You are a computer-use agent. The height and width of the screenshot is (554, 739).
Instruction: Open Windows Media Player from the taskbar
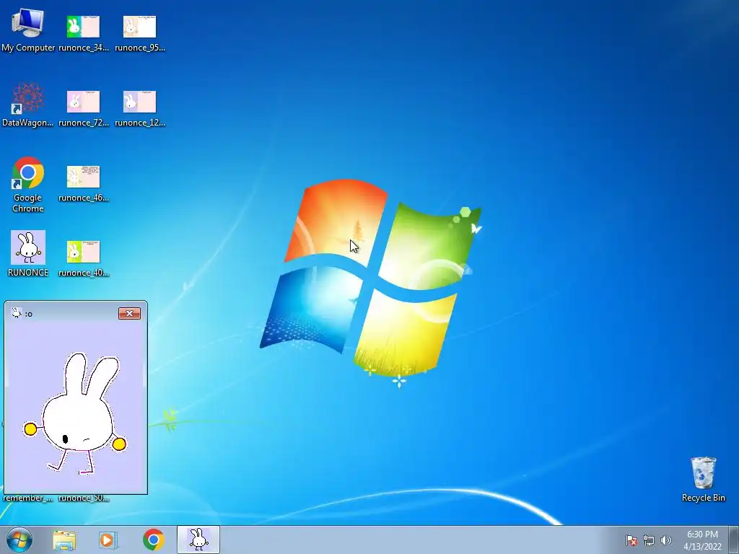click(x=108, y=540)
